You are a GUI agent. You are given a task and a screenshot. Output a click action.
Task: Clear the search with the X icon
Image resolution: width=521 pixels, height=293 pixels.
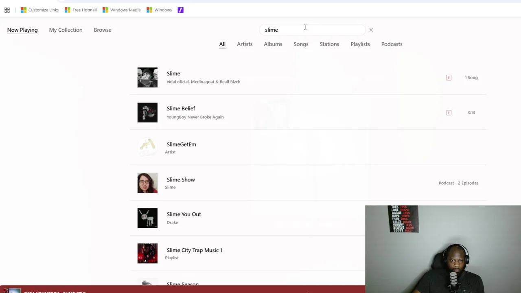pyautogui.click(x=371, y=30)
